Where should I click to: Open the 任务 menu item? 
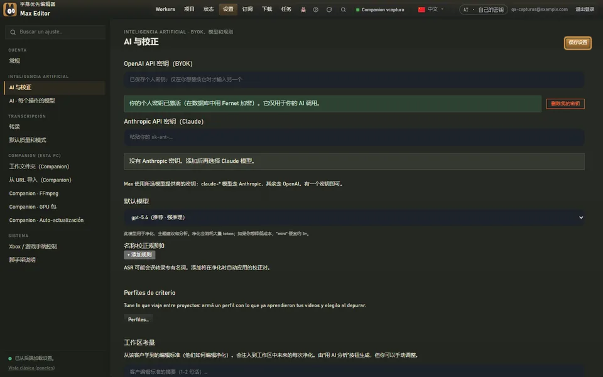tap(286, 9)
